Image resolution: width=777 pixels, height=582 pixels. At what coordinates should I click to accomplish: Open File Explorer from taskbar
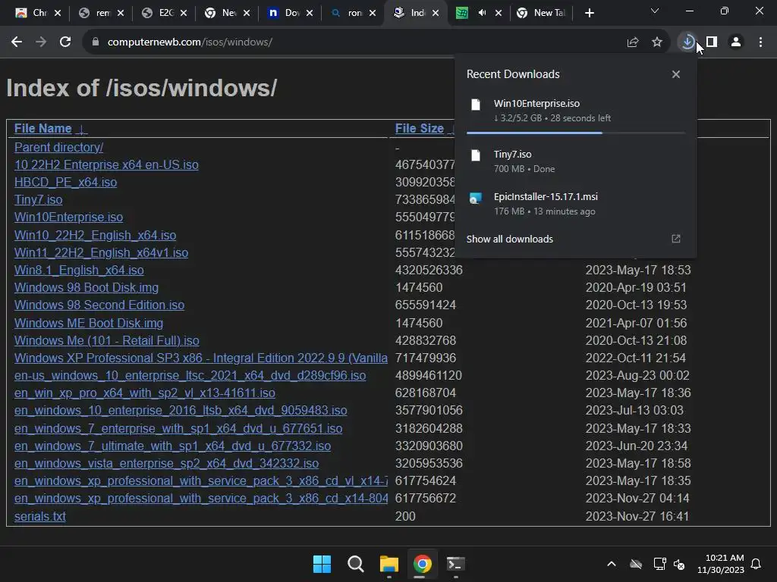pos(389,564)
